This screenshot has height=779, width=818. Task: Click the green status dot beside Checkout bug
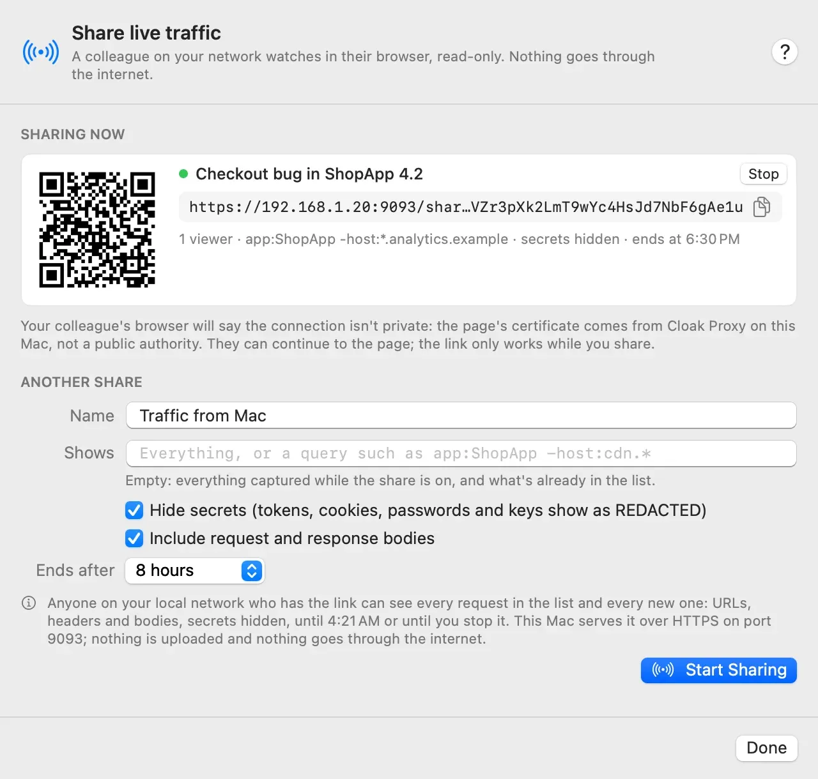pos(183,174)
